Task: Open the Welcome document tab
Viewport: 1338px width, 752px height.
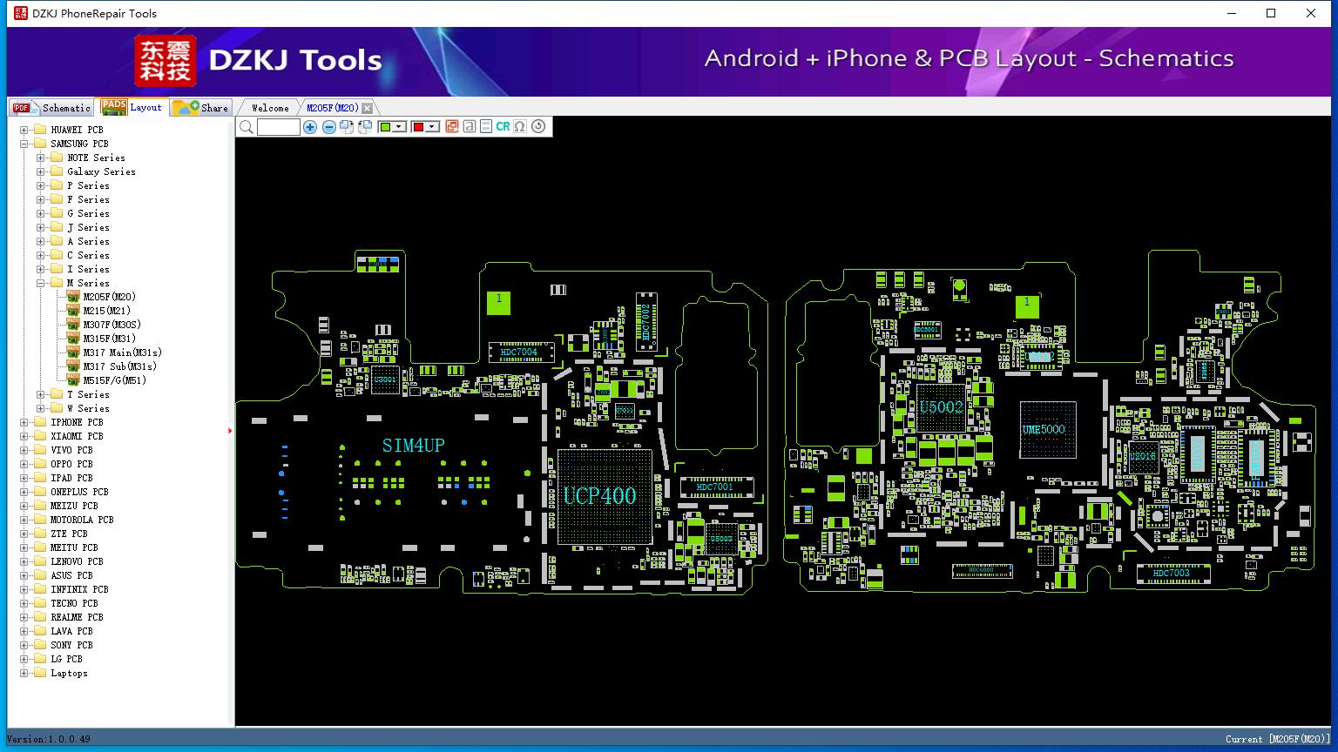Action: tap(270, 108)
